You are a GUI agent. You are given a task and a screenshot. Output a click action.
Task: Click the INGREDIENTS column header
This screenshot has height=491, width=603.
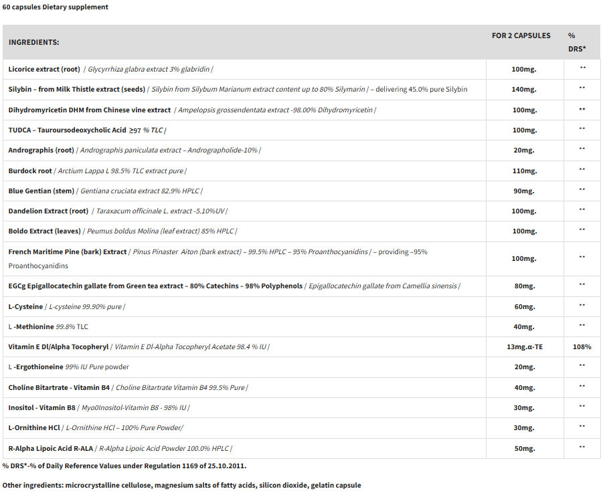33,42
